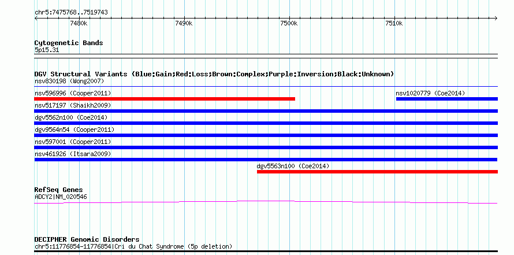
Task: Click the DGV Structural Variants track heading
Action: 214,74
